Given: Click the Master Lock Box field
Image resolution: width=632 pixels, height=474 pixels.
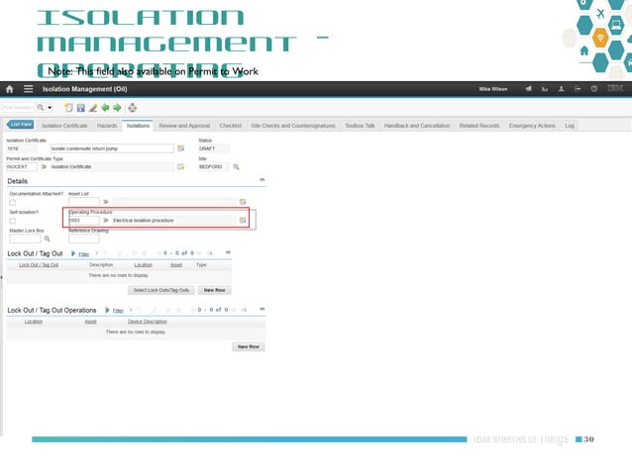Looking at the screenshot, I should tap(25, 238).
